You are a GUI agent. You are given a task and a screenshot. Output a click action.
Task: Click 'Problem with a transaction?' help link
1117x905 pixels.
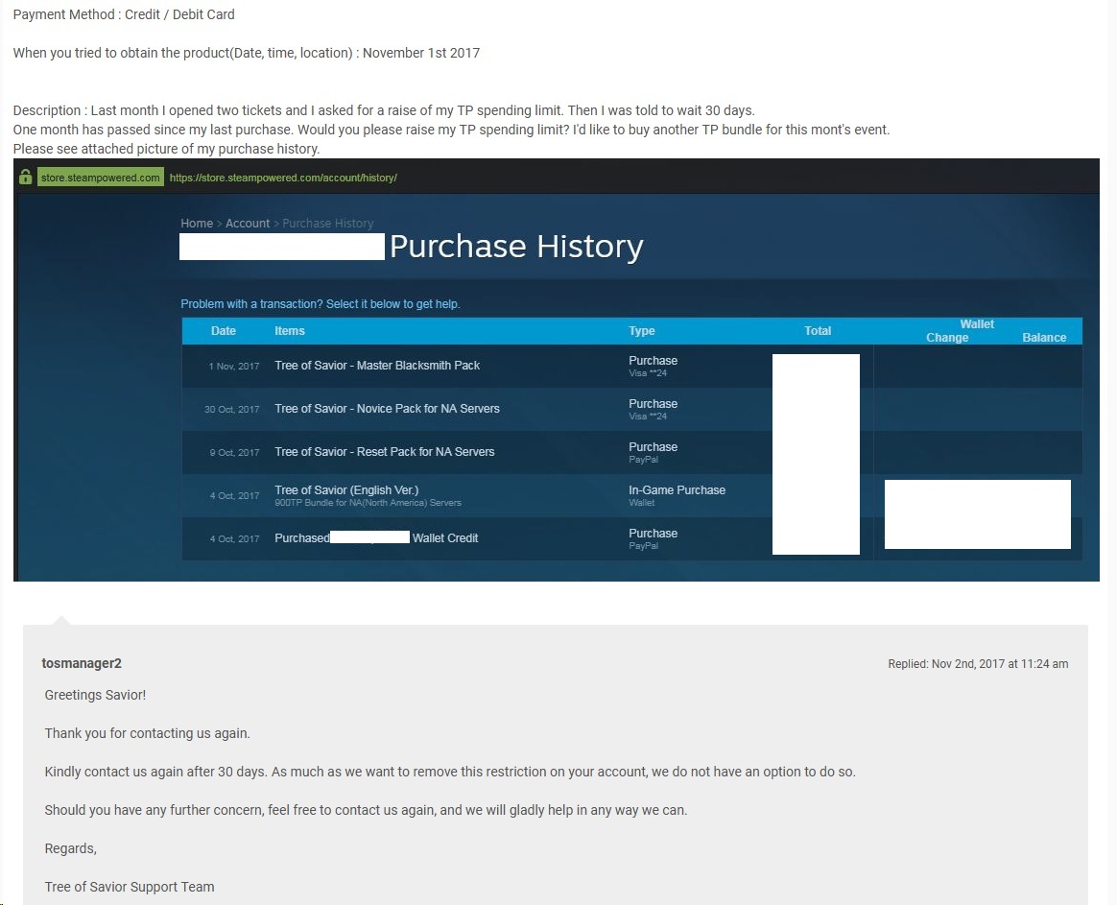pyautogui.click(x=321, y=304)
